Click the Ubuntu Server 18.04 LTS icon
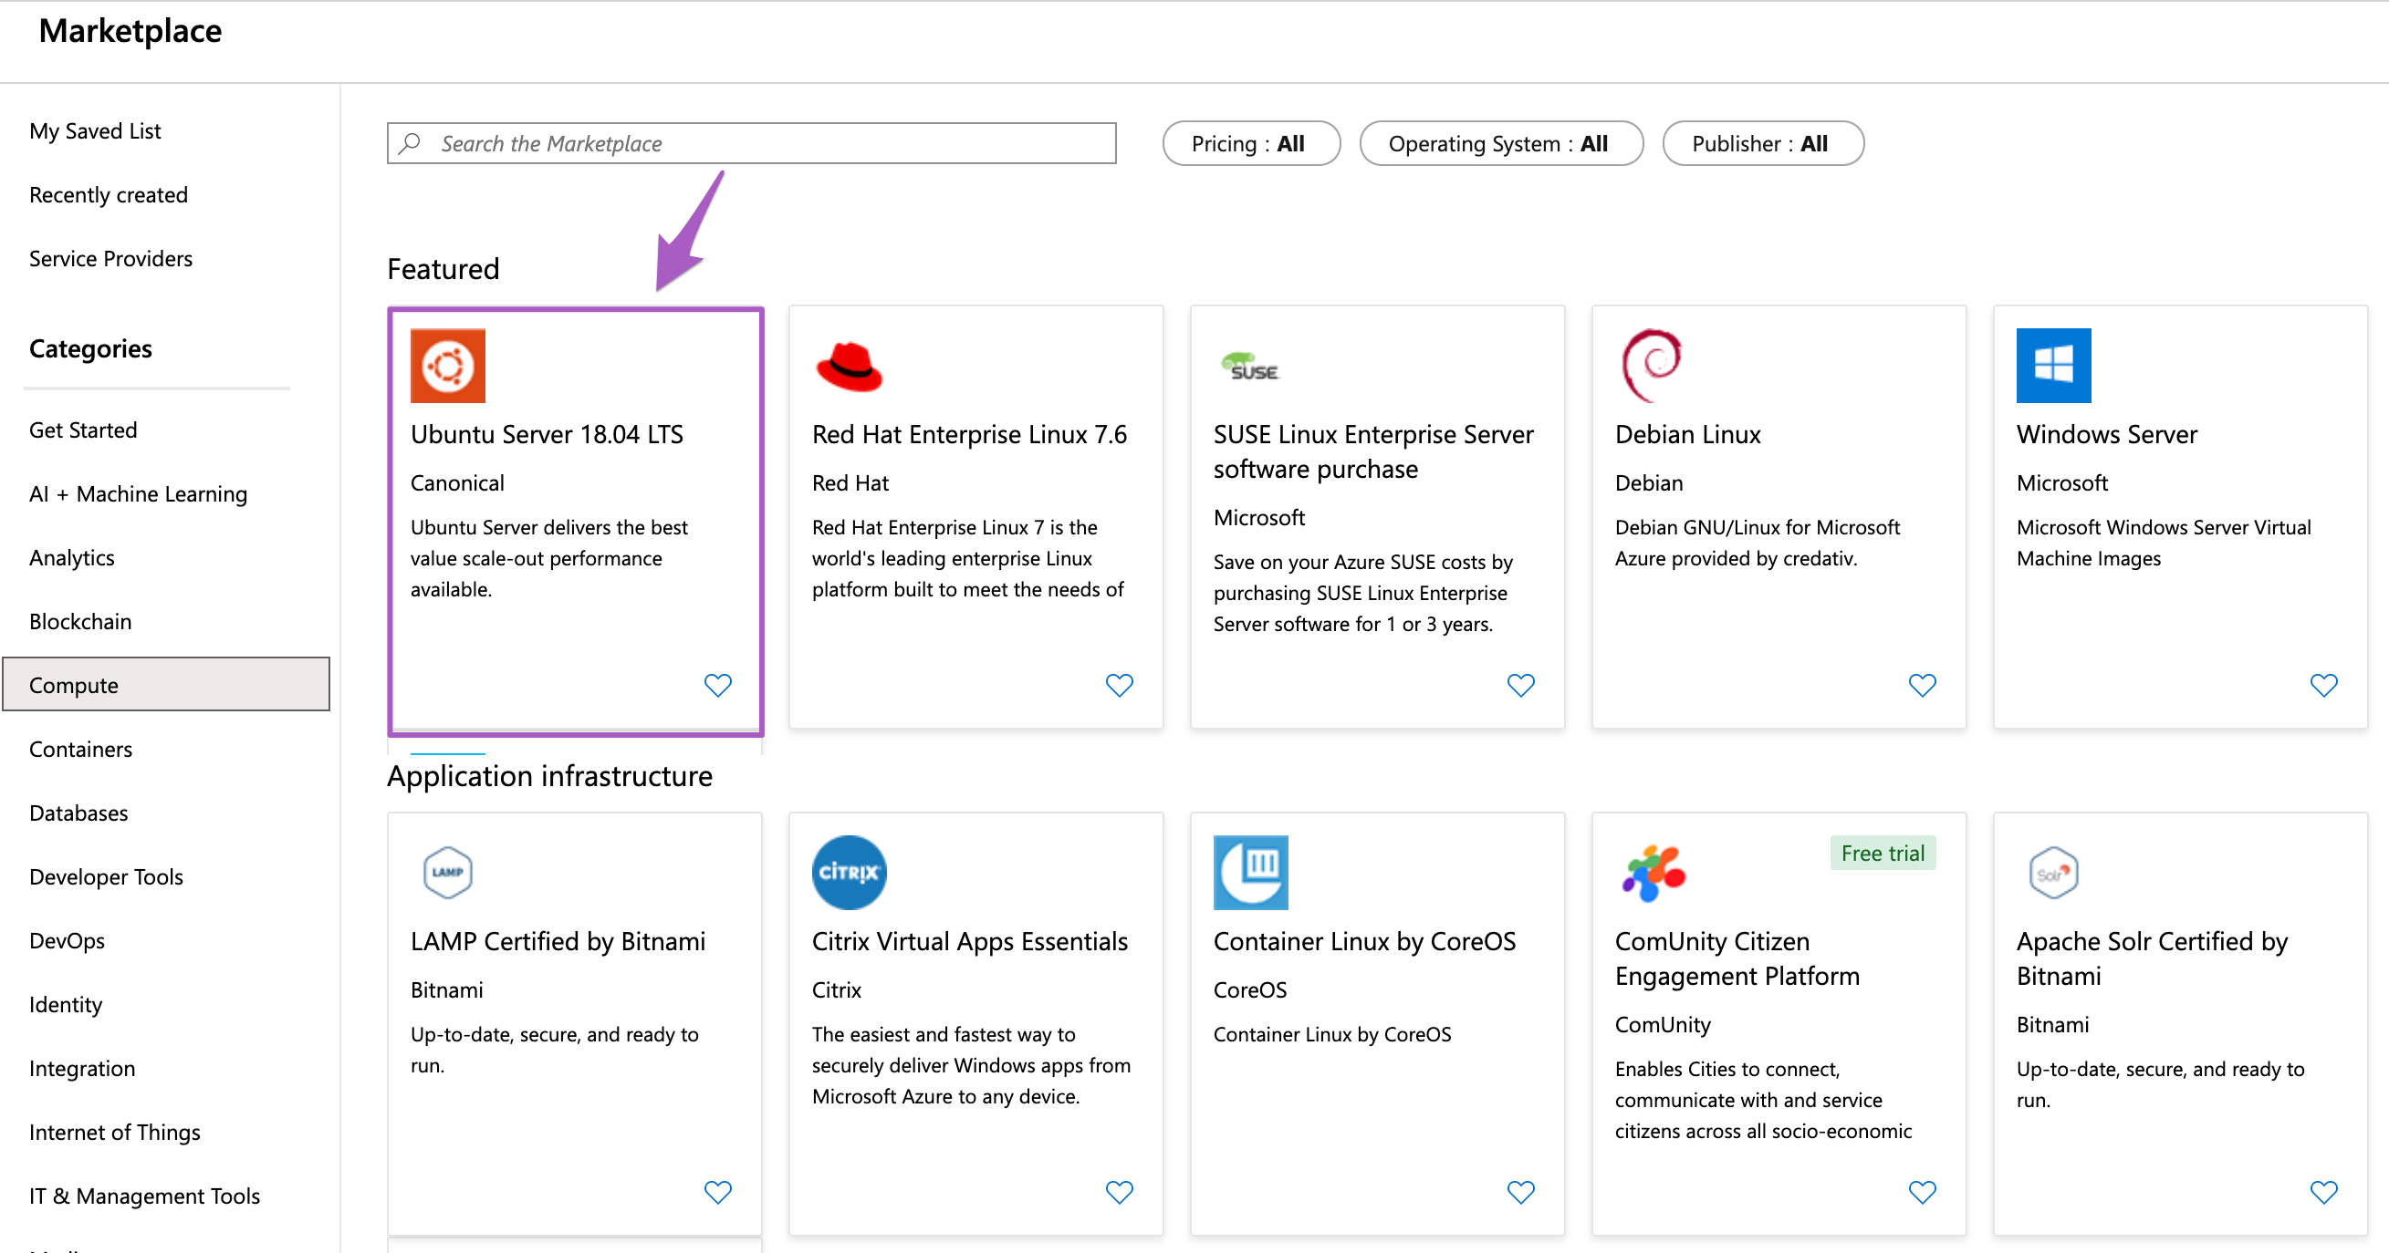The width and height of the screenshot is (2389, 1253). (x=447, y=365)
